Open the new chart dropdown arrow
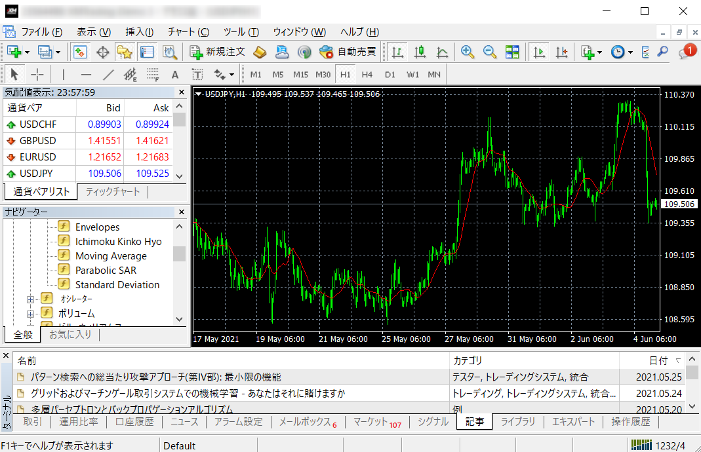Image resolution: width=701 pixels, height=452 pixels. [28, 52]
